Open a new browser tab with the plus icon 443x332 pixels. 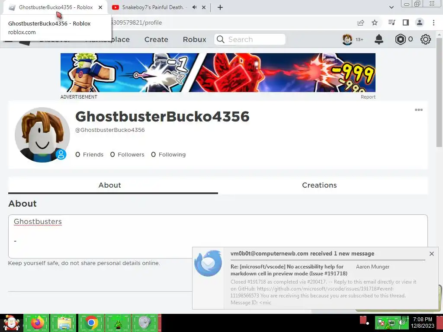(220, 7)
